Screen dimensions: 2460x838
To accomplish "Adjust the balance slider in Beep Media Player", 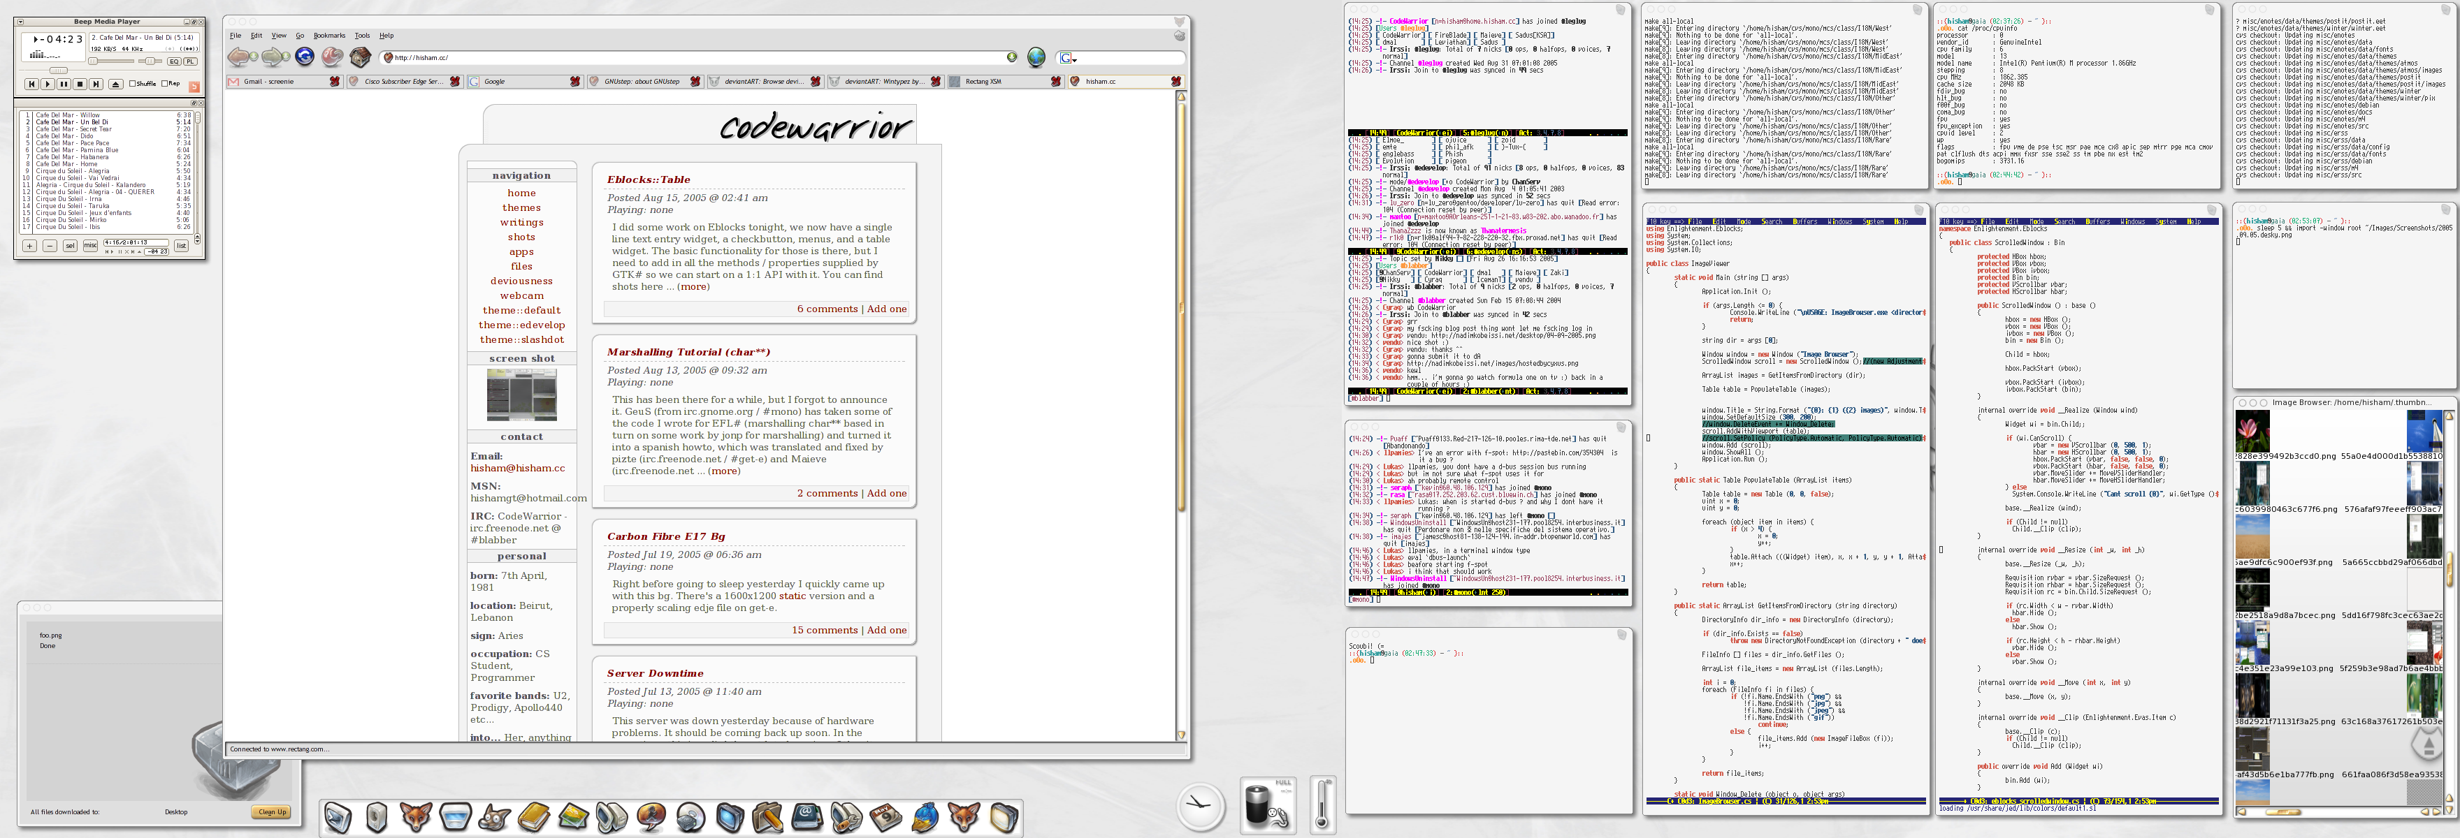I will click(x=151, y=62).
